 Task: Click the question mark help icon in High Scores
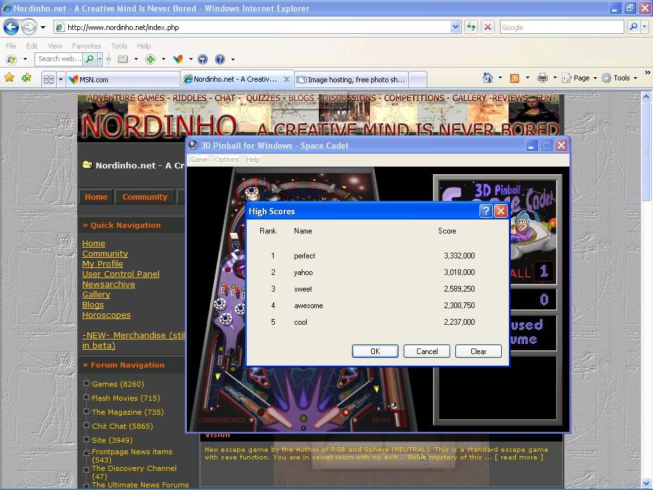click(x=486, y=211)
